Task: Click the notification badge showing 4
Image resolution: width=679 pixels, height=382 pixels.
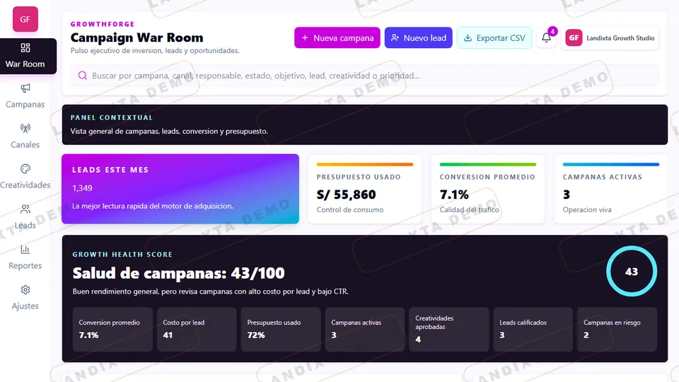Action: [x=552, y=31]
